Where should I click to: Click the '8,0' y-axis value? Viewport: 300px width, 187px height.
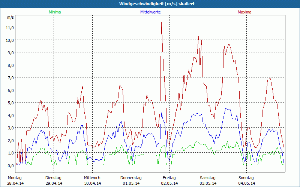[x=10, y=65]
